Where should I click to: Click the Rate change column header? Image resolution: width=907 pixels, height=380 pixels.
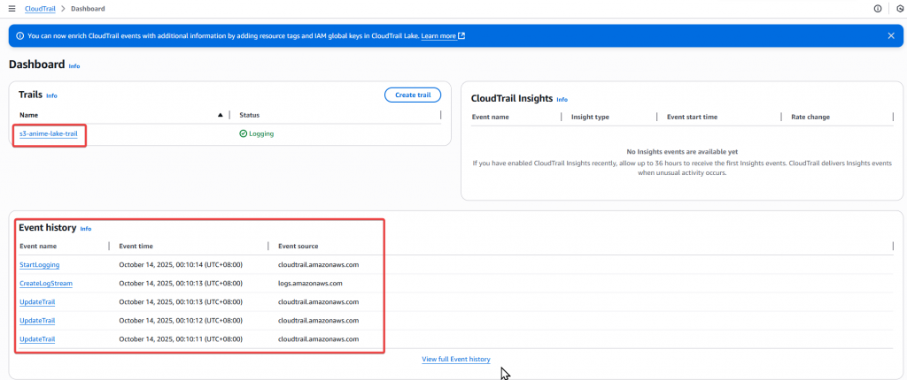point(810,117)
